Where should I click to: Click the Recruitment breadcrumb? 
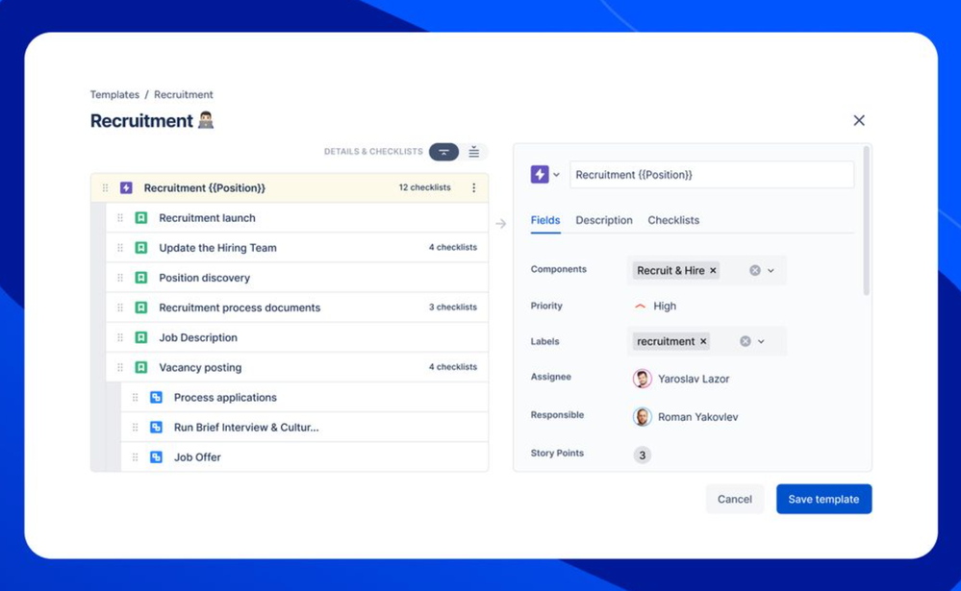tap(183, 95)
